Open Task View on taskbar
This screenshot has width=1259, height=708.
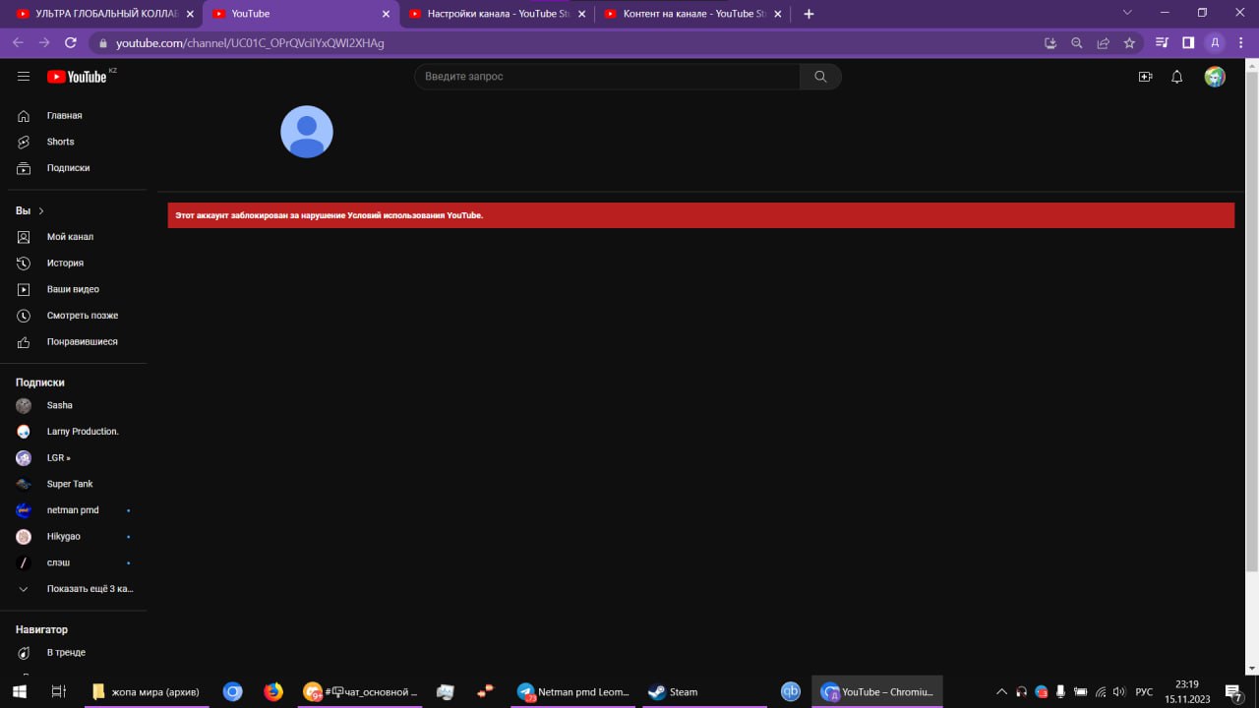[x=58, y=692]
